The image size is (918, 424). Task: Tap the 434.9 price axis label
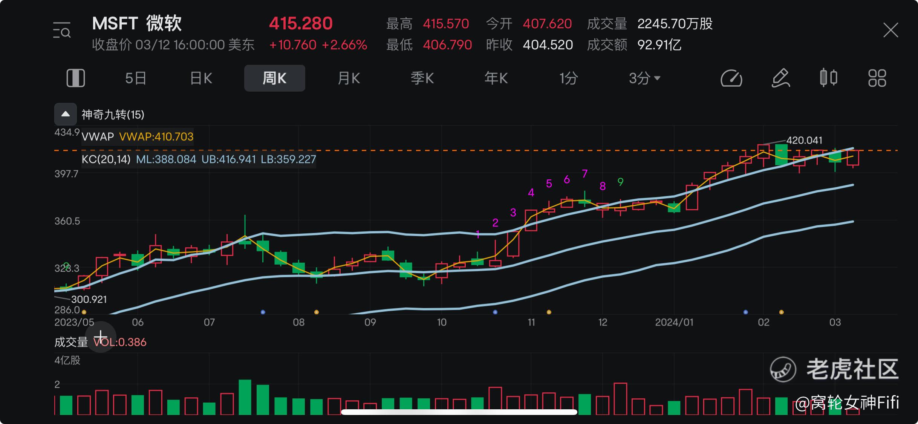(x=67, y=132)
